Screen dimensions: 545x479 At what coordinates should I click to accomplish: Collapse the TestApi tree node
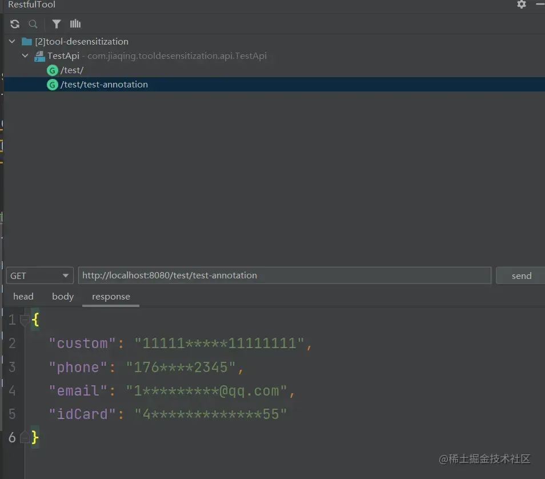tap(25, 55)
